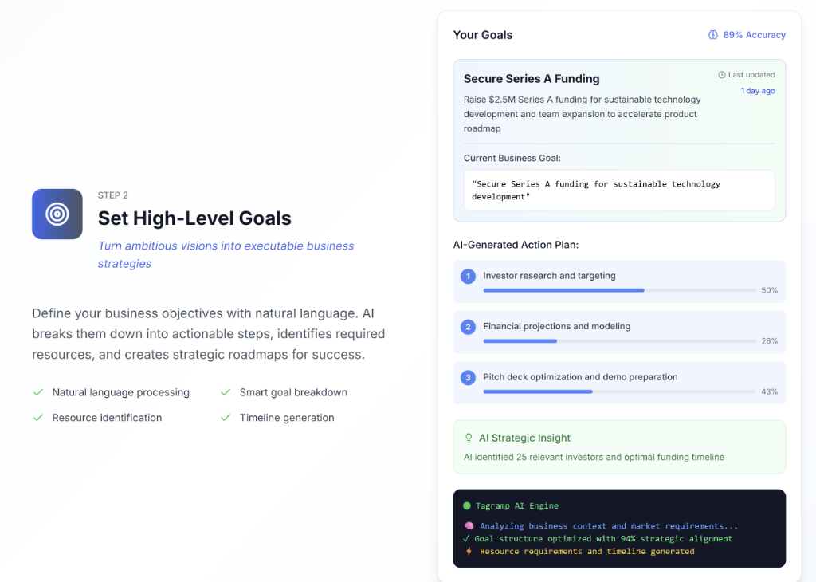Click the clock icon next to Last updated

722,75
